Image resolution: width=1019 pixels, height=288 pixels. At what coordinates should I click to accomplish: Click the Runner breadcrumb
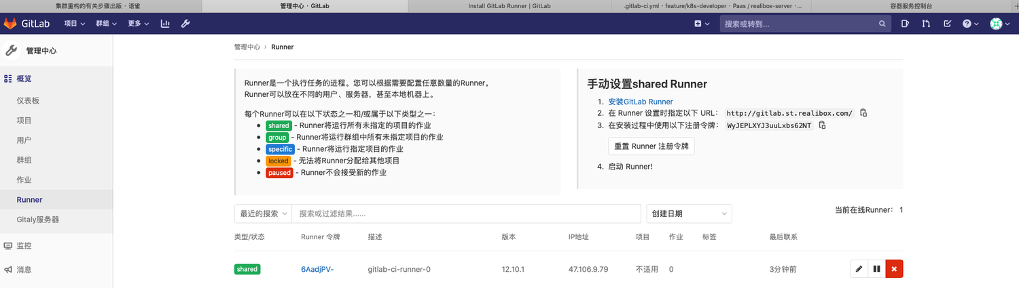point(282,47)
